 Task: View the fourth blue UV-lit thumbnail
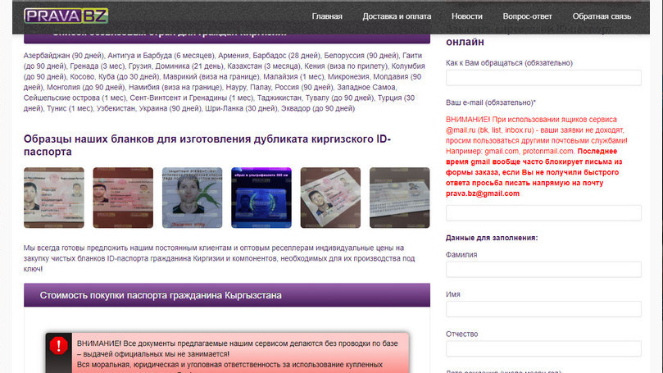point(261,198)
